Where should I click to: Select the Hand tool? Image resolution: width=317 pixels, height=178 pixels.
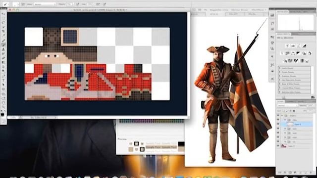pos(3,103)
